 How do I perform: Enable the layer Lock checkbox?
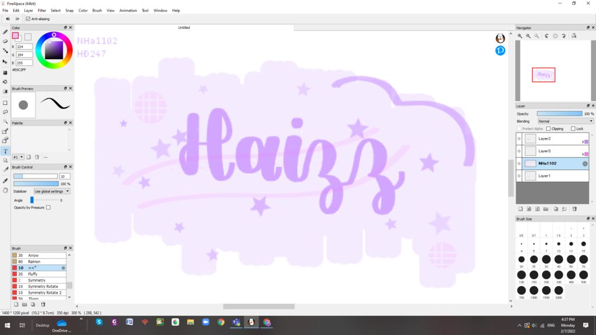573,129
